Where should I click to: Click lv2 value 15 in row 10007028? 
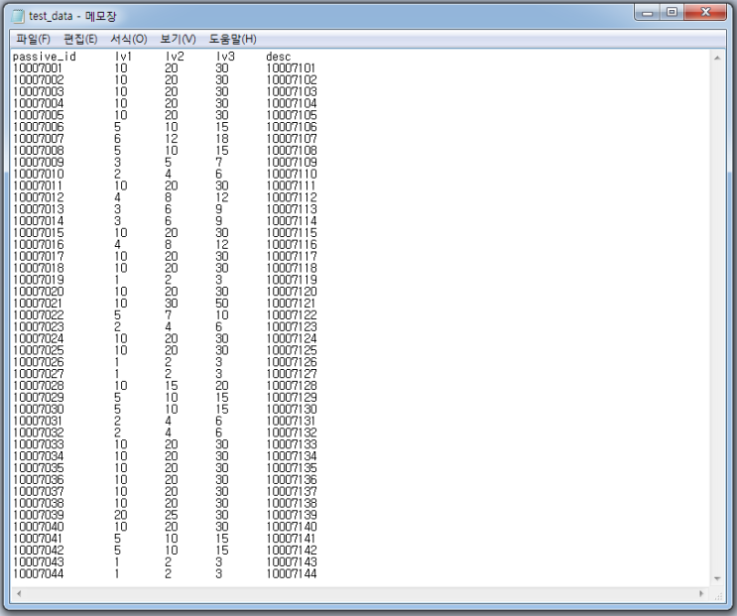(x=171, y=385)
